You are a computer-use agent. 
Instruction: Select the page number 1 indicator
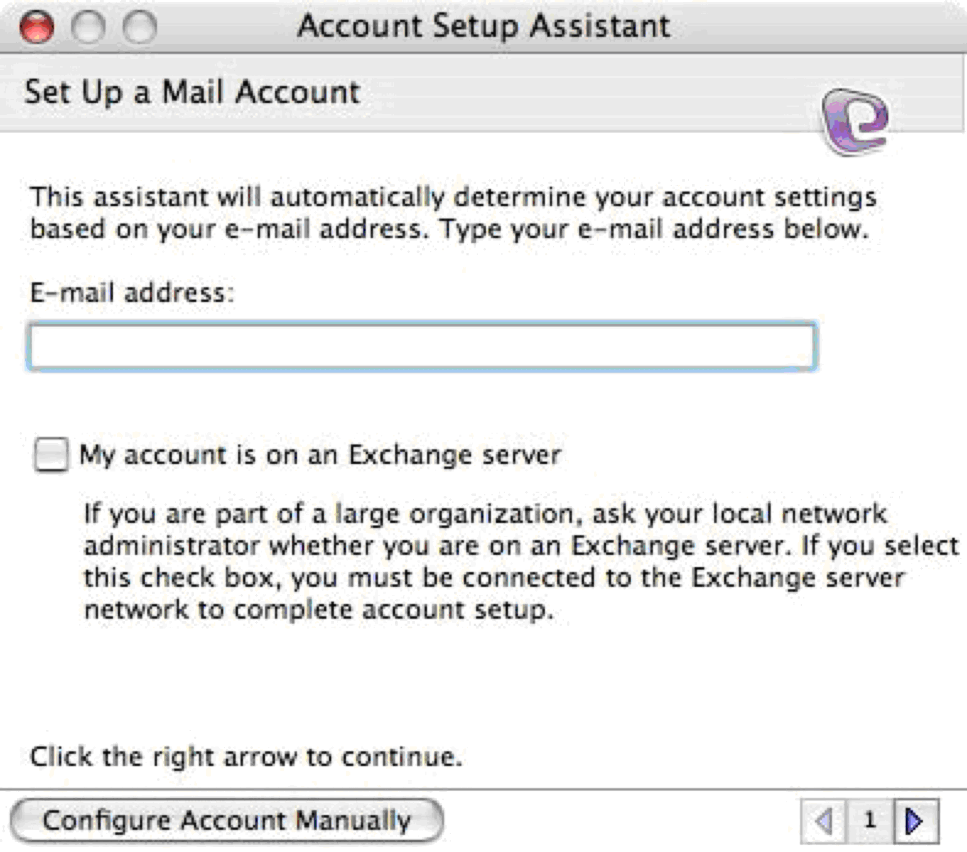(869, 821)
